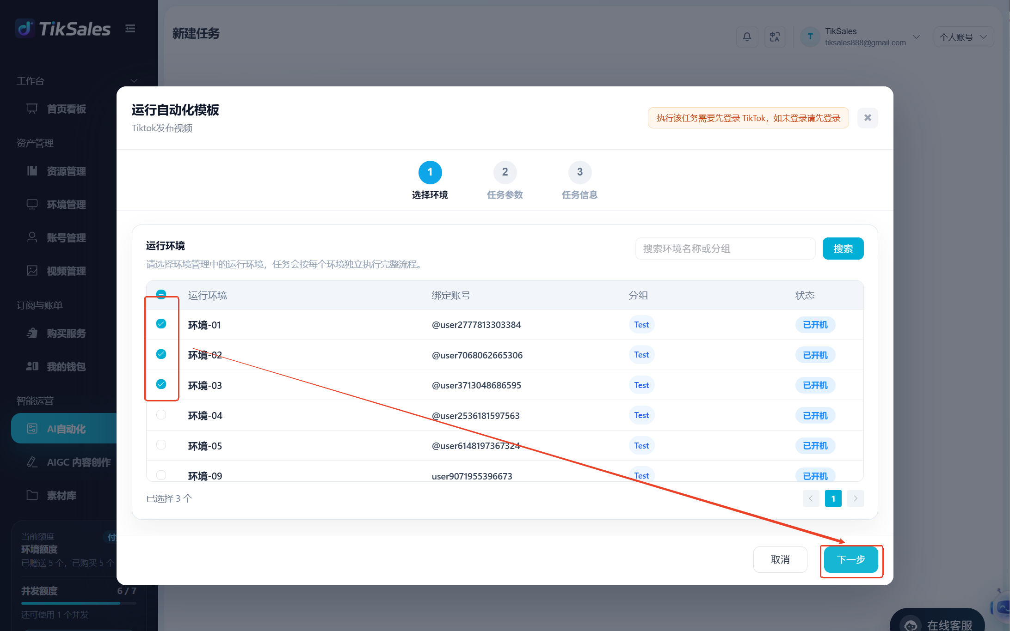Focus the 搜索环境名称或分组 search field
This screenshot has height=631, width=1010.
click(x=725, y=249)
